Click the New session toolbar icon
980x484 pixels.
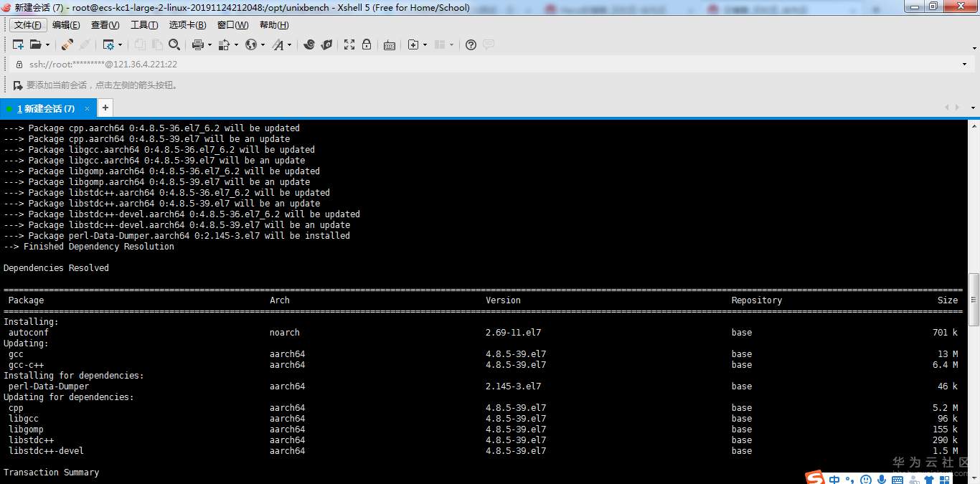click(x=18, y=44)
